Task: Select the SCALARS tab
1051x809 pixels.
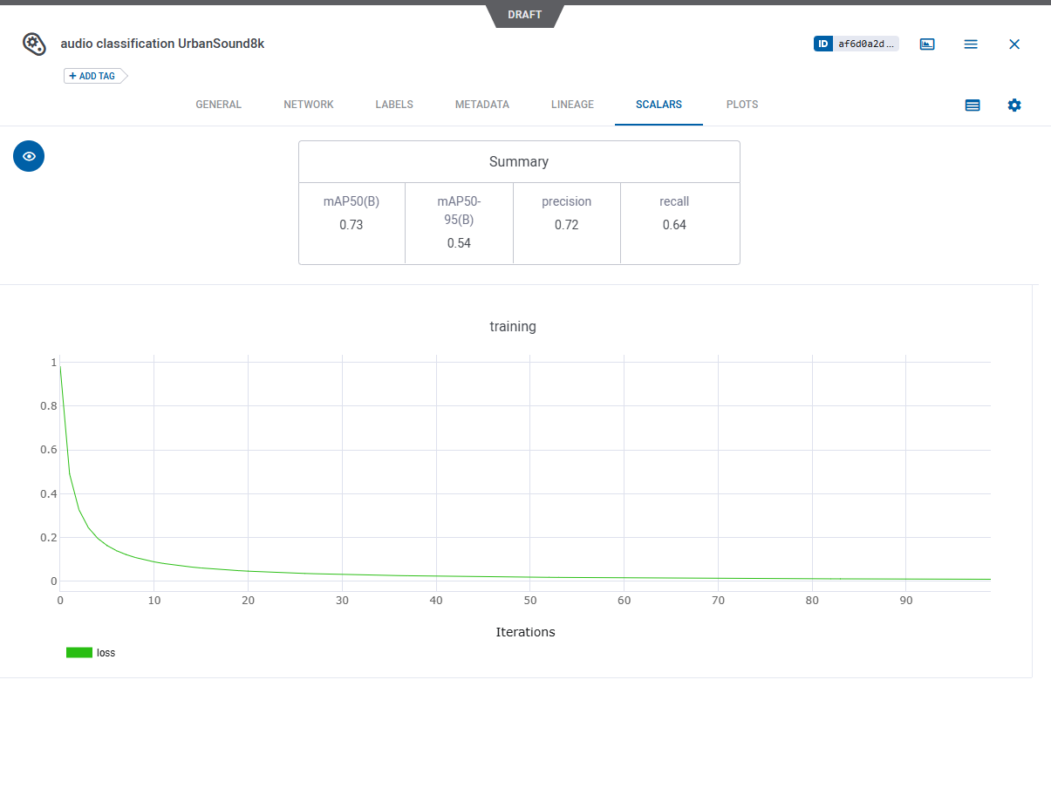Action: (659, 105)
